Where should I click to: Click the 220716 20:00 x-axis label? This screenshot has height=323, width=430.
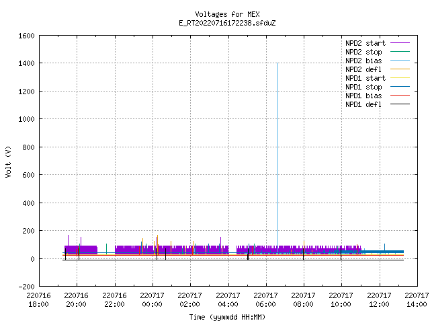77,300
